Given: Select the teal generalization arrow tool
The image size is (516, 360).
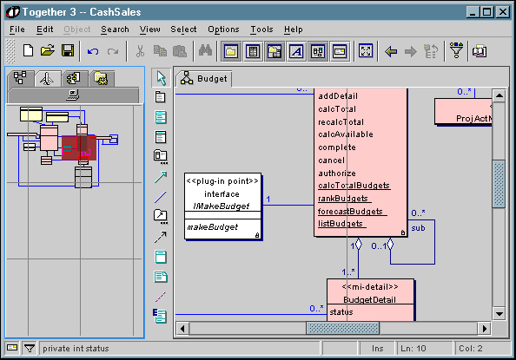Looking at the screenshot, I should (161, 177).
